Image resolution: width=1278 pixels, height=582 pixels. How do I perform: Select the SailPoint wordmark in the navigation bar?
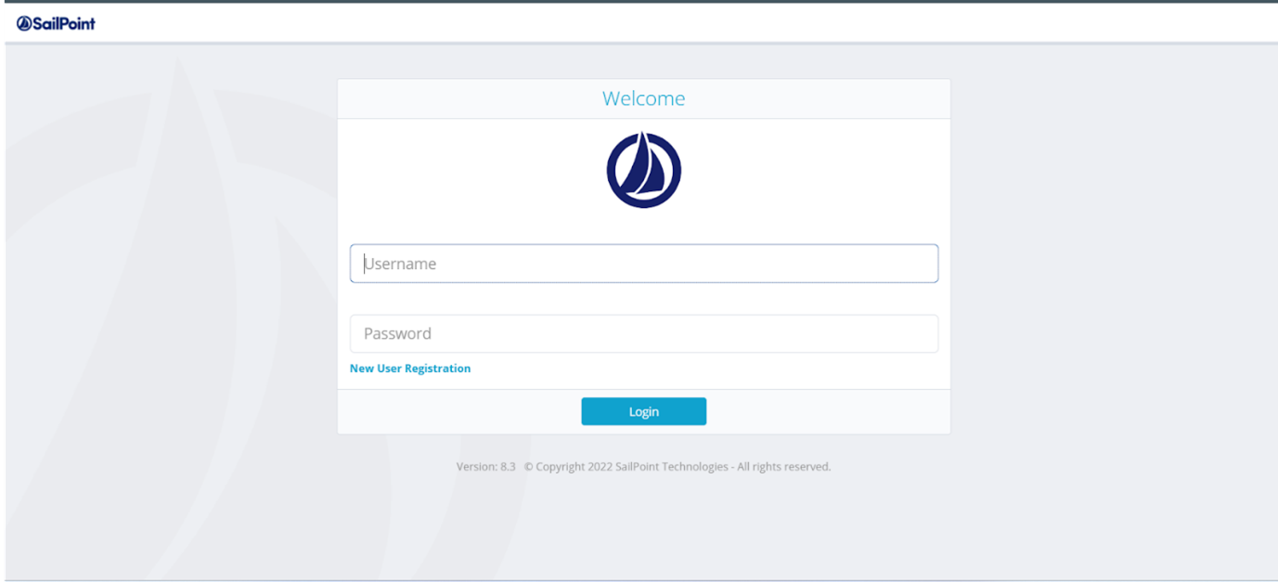tap(62, 23)
